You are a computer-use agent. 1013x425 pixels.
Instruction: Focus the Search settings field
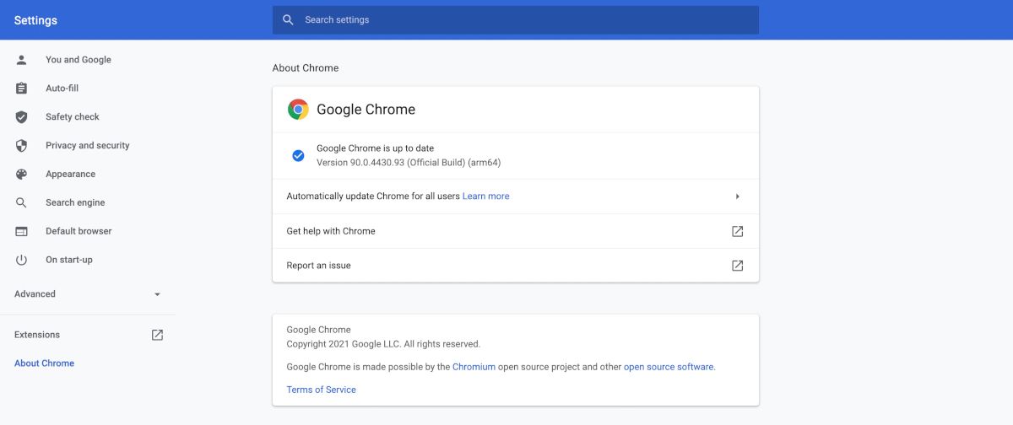[516, 19]
